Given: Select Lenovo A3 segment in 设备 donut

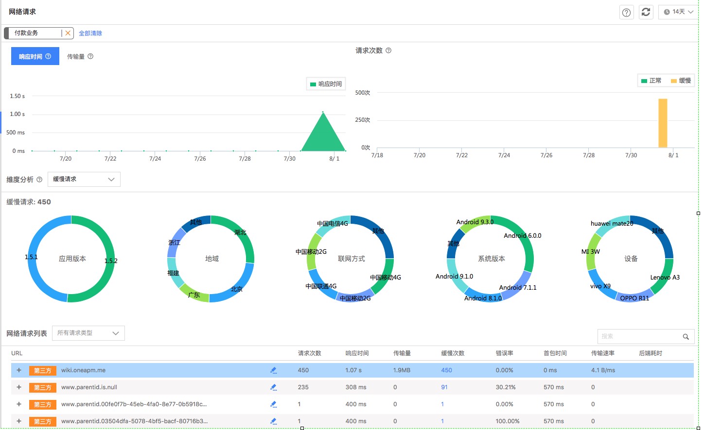Looking at the screenshot, I should (664, 278).
